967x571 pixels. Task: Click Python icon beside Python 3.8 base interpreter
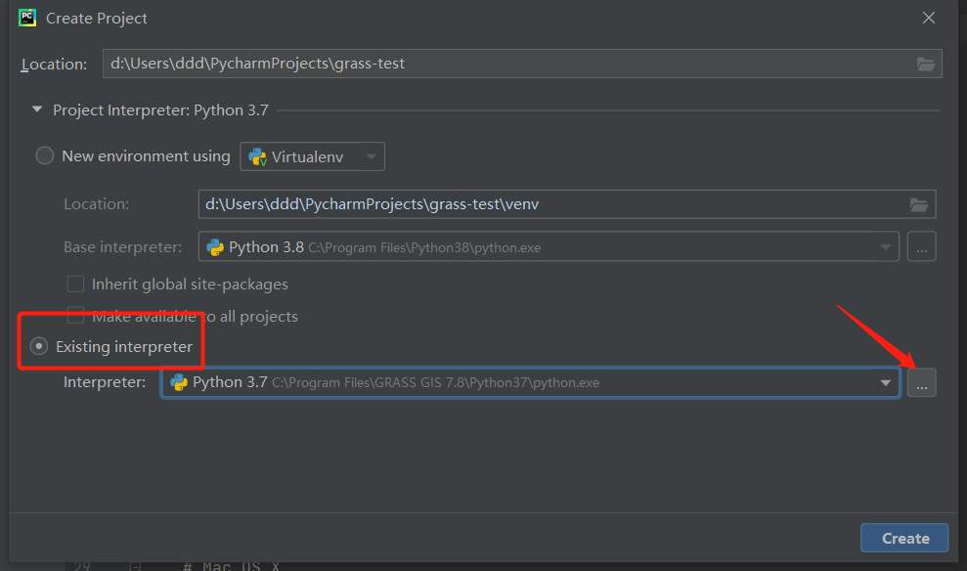(x=214, y=247)
